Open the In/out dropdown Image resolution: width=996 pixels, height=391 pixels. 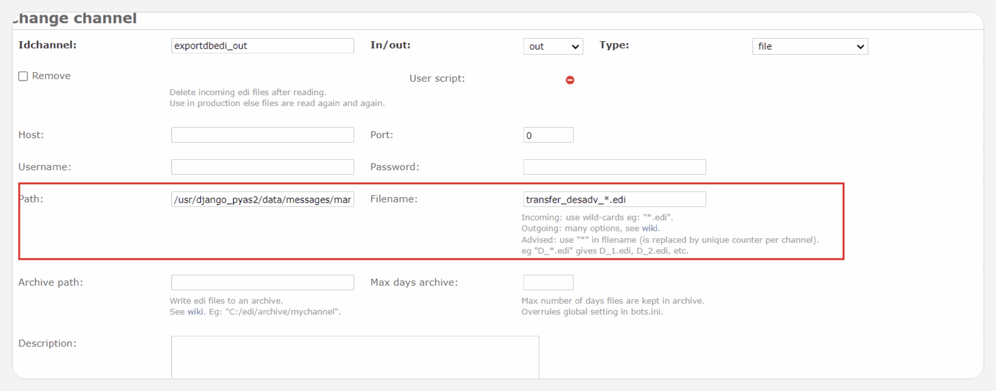coord(552,47)
